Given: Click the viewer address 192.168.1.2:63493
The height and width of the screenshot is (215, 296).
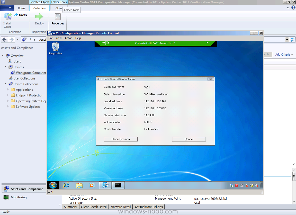Looking at the screenshot, I should (155, 108).
